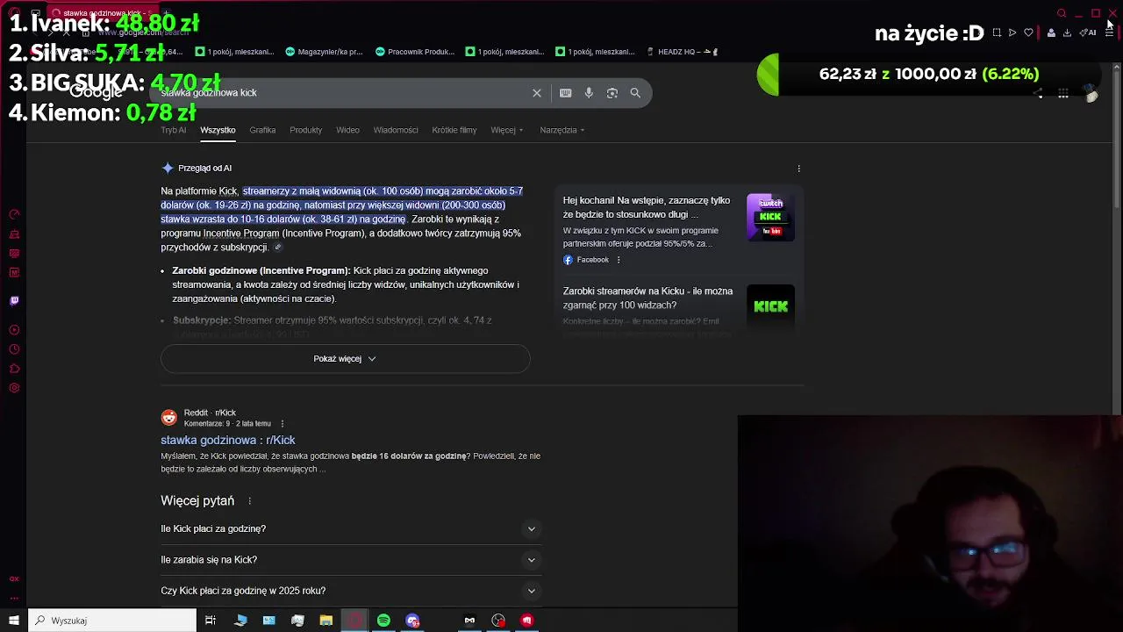Open 'Zarobki streamerów na Kicku' source card

pyautogui.click(x=648, y=298)
